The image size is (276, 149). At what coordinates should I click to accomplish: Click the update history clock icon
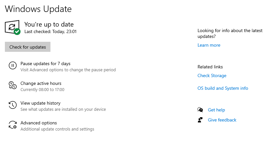[x=13, y=105]
